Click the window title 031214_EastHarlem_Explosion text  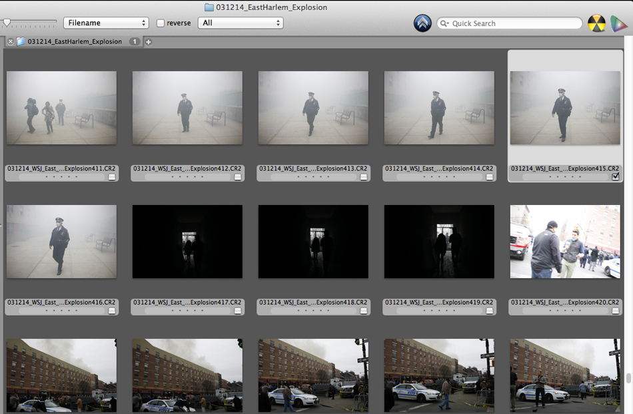272,7
